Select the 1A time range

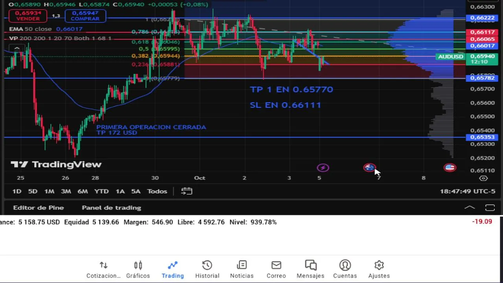pos(120,191)
